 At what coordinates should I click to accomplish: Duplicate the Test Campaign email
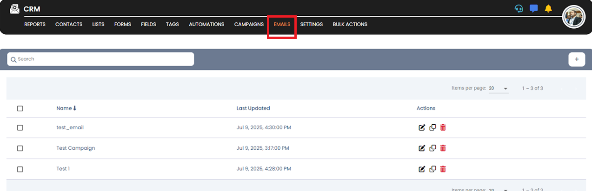pyautogui.click(x=432, y=148)
